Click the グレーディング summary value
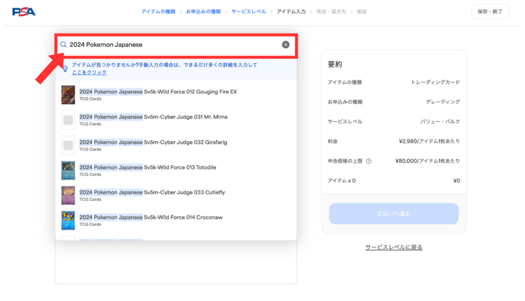The image size is (525, 301). pyautogui.click(x=442, y=102)
